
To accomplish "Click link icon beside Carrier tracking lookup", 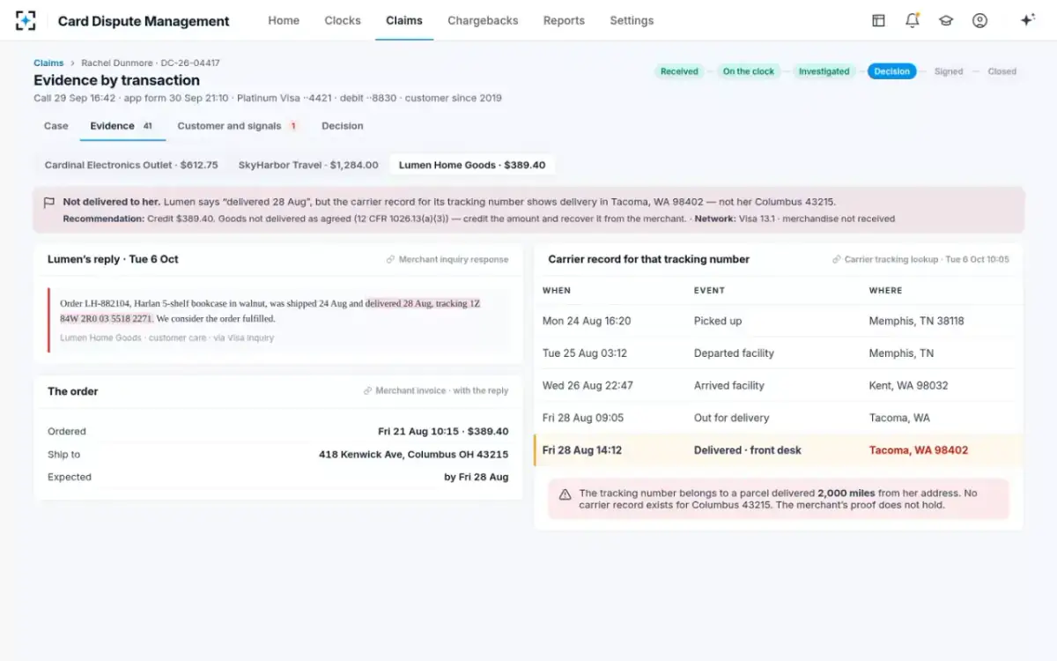I will click(836, 260).
